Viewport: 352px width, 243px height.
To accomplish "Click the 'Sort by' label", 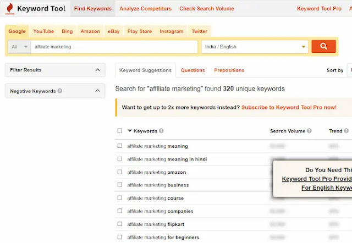I will [x=335, y=70].
